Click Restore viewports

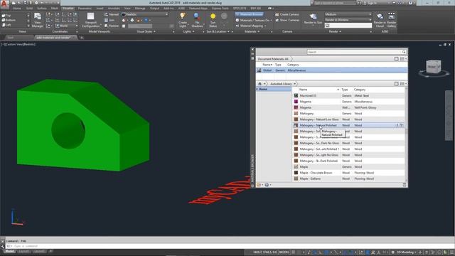point(112,26)
